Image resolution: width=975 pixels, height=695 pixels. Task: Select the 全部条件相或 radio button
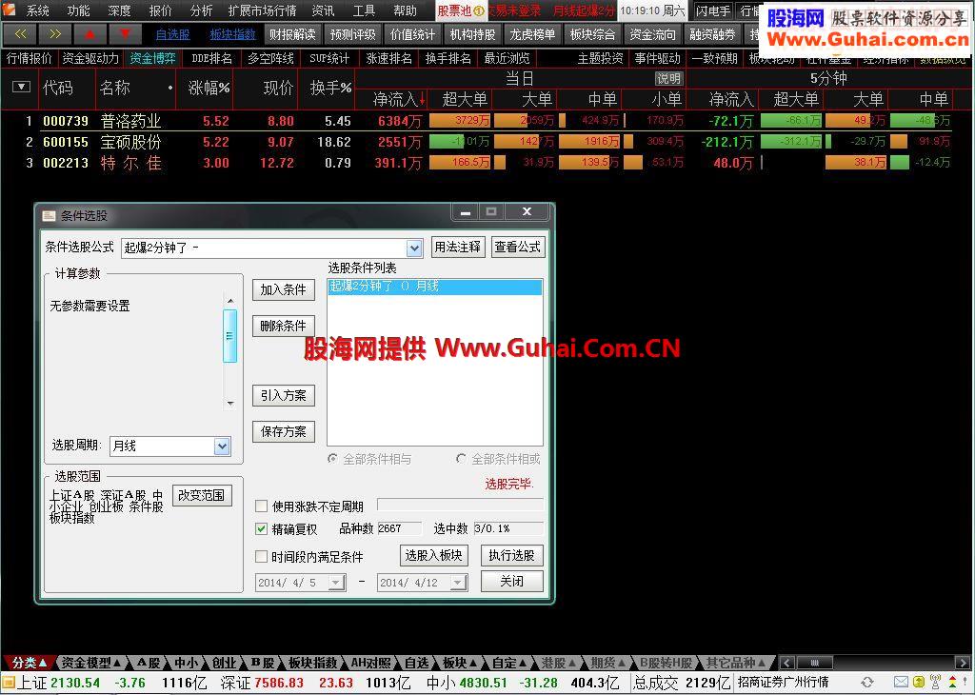461,459
